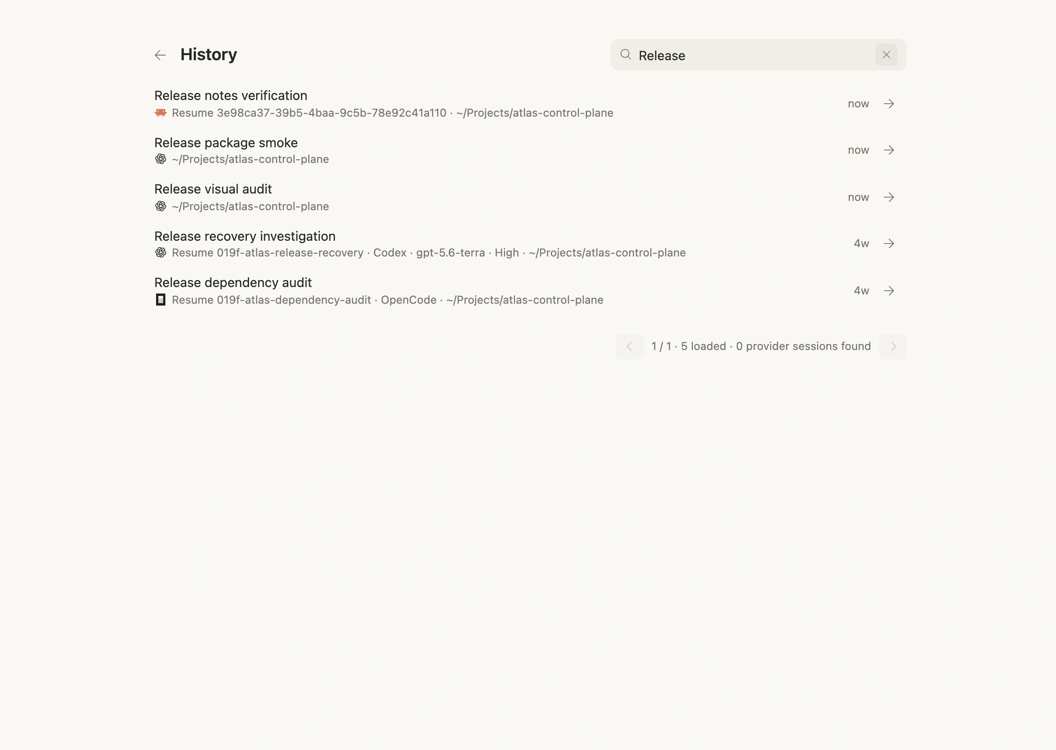Click the OpenAI icon under Release package smoke
The image size is (1056, 750).
161,159
